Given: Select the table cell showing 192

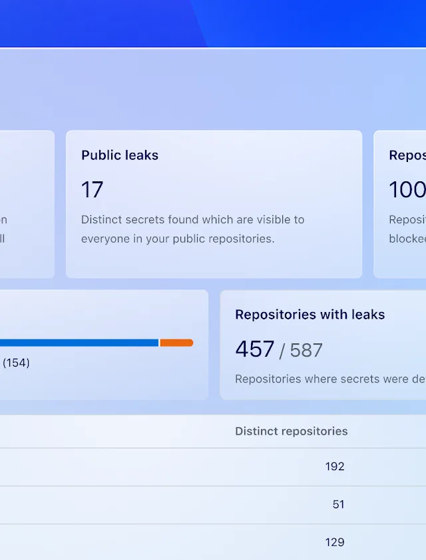Looking at the screenshot, I should [x=335, y=467].
